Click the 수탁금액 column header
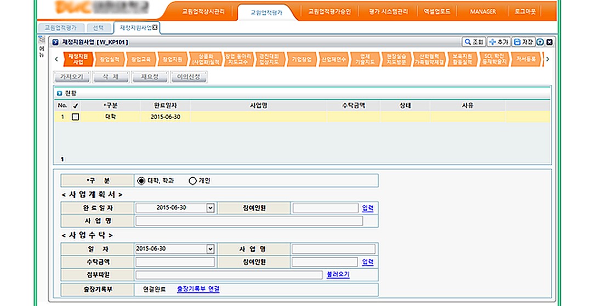Viewport: 603px width, 306px height. 354,105
